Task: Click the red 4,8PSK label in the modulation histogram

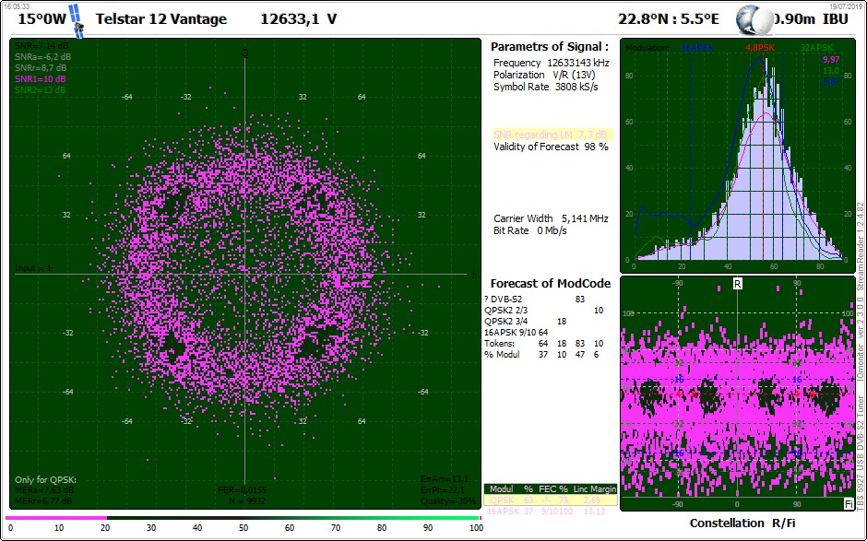Action: 760,48
